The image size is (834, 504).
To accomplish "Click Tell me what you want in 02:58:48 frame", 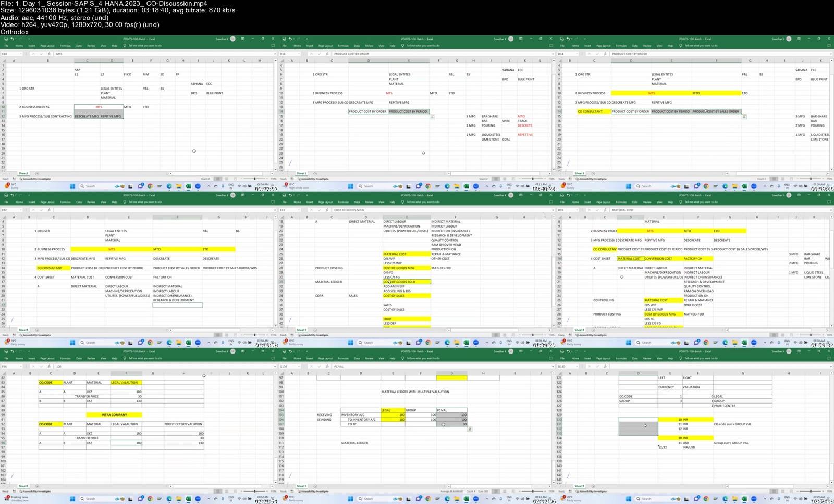I will coord(701,358).
